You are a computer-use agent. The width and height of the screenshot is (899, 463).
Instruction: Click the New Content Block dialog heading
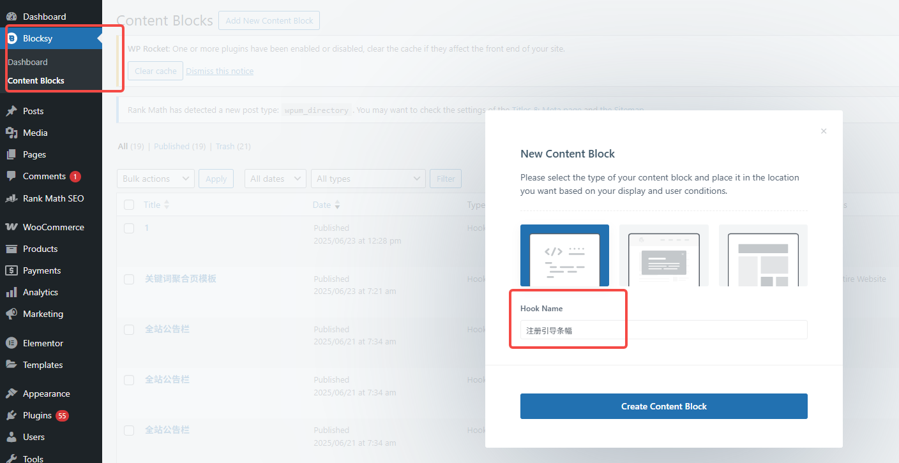[x=568, y=154]
